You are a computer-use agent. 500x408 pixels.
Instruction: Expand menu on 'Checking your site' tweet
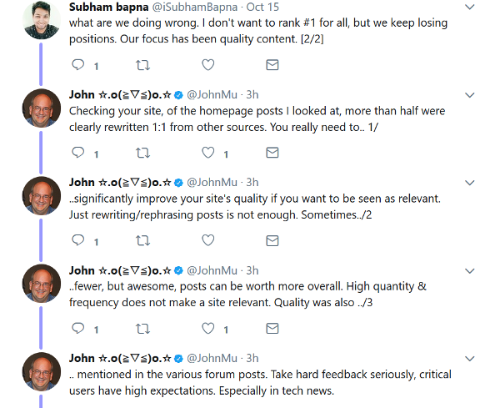(x=470, y=94)
